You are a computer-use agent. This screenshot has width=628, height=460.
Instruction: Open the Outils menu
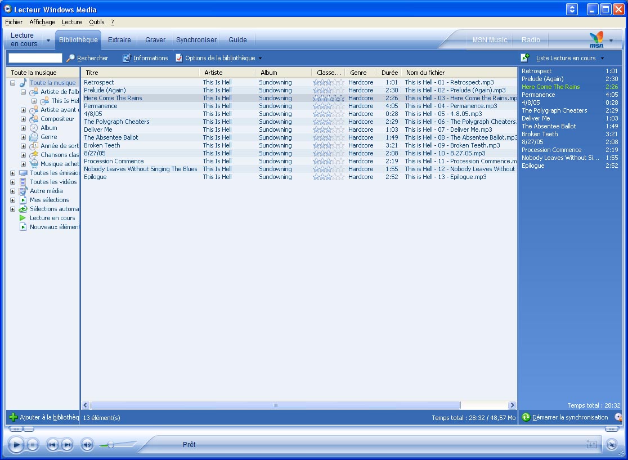[97, 22]
